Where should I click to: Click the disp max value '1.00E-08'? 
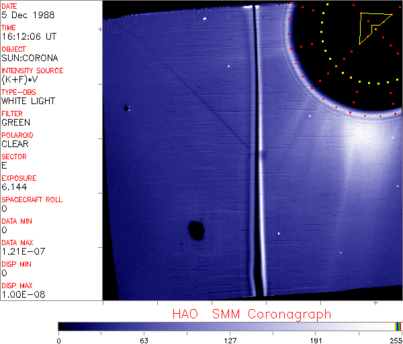point(24,295)
